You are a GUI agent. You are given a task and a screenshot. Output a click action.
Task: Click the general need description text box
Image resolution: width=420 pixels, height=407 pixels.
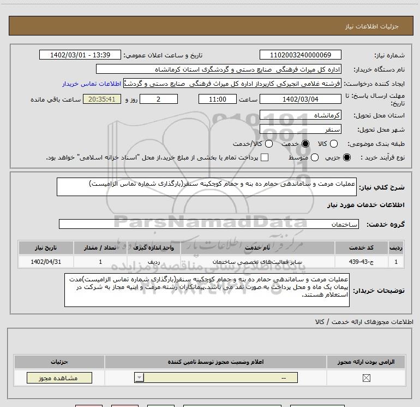tap(207, 187)
